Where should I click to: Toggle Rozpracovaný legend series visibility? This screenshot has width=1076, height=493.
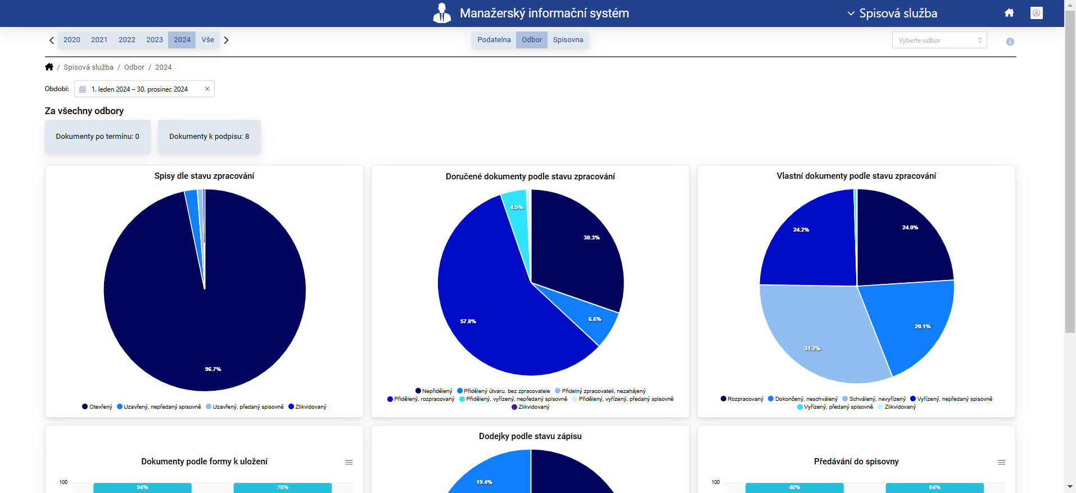742,399
